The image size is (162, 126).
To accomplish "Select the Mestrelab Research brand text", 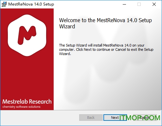I will click(x=27, y=102).
